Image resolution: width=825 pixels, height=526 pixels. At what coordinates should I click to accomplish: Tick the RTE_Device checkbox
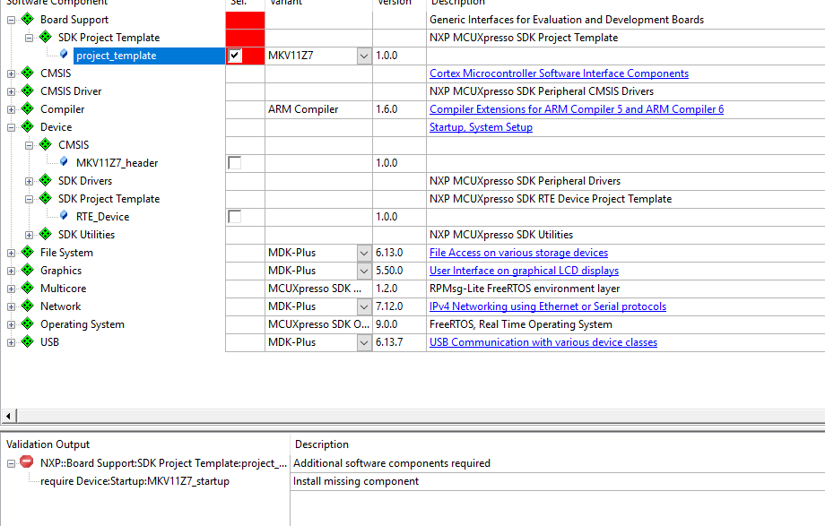[235, 217]
